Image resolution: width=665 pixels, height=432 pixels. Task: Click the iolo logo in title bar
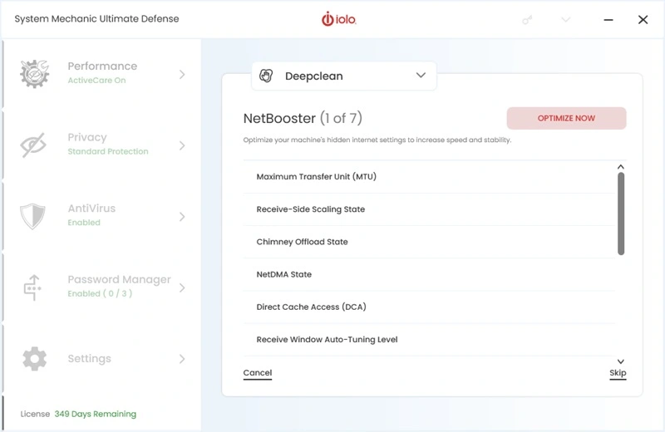coord(339,19)
